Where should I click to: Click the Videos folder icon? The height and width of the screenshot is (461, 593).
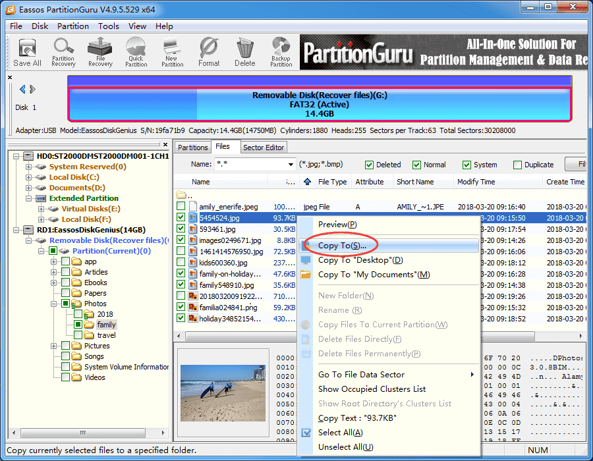(77, 377)
